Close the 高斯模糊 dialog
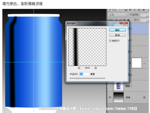150x113 pixels. click(x=124, y=23)
